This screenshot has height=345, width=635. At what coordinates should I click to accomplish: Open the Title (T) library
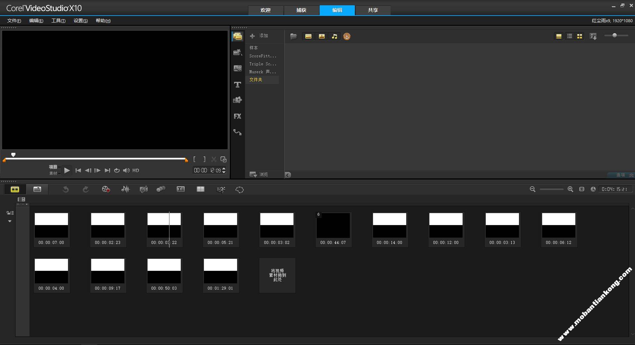point(237,85)
